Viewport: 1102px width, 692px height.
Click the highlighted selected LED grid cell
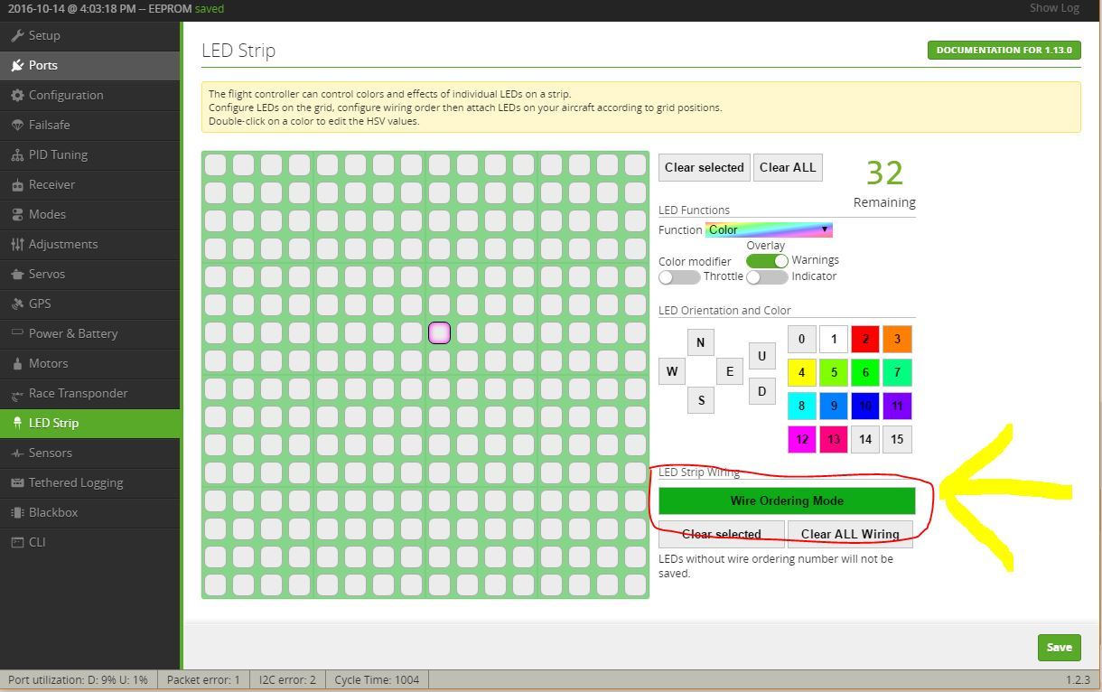[439, 332]
